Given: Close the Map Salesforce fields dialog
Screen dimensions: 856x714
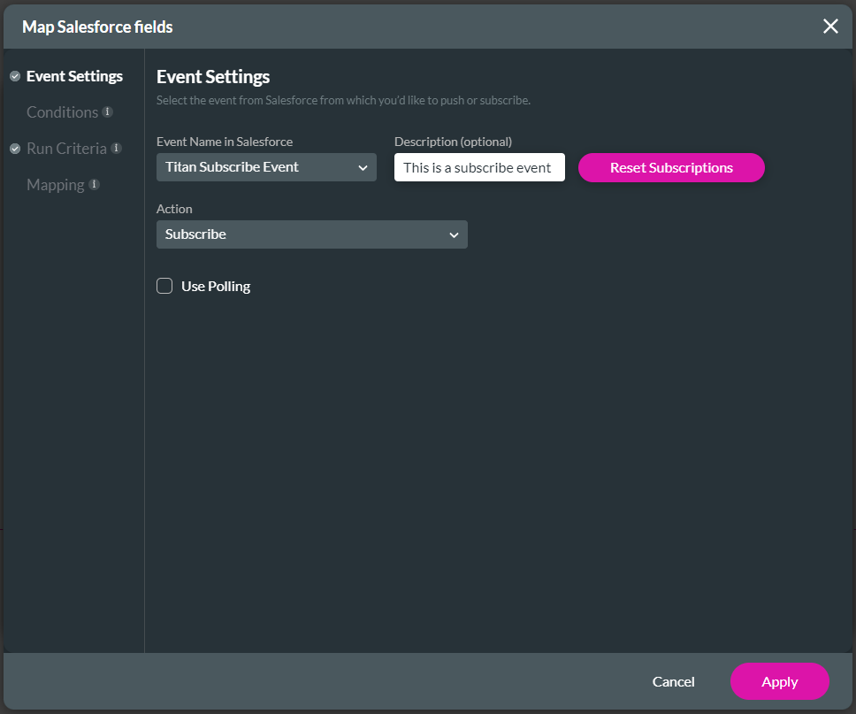Looking at the screenshot, I should (x=829, y=26).
